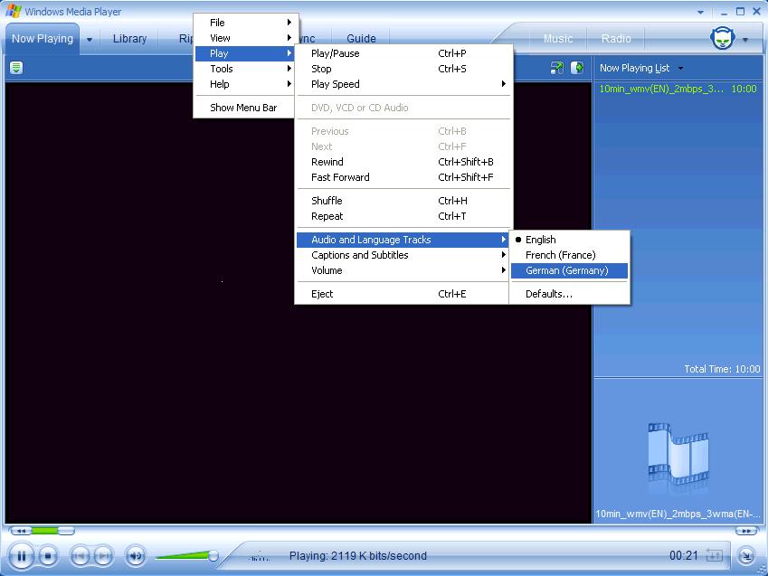Click the Napster online store logo icon
Screen dimensions: 768x576
[x=723, y=38]
